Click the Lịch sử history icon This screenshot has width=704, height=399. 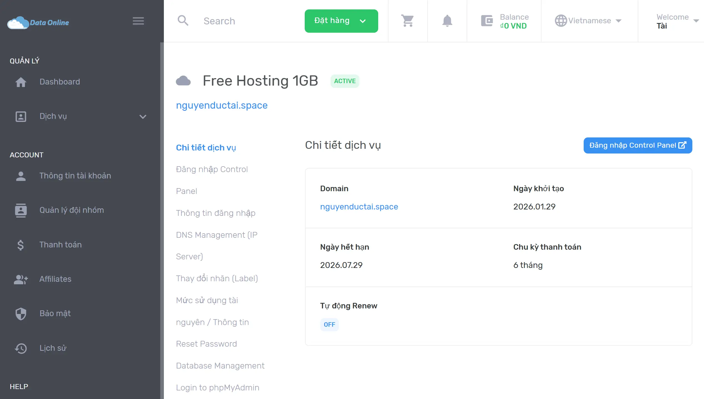[21, 348]
